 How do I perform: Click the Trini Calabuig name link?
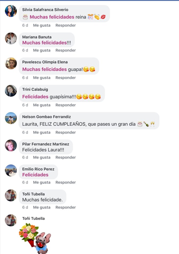35,89
